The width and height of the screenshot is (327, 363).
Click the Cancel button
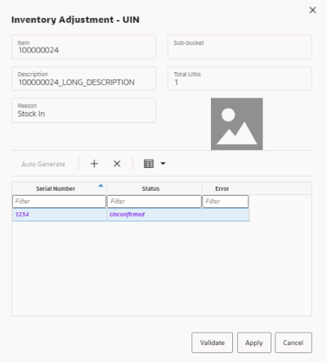pos(293,343)
